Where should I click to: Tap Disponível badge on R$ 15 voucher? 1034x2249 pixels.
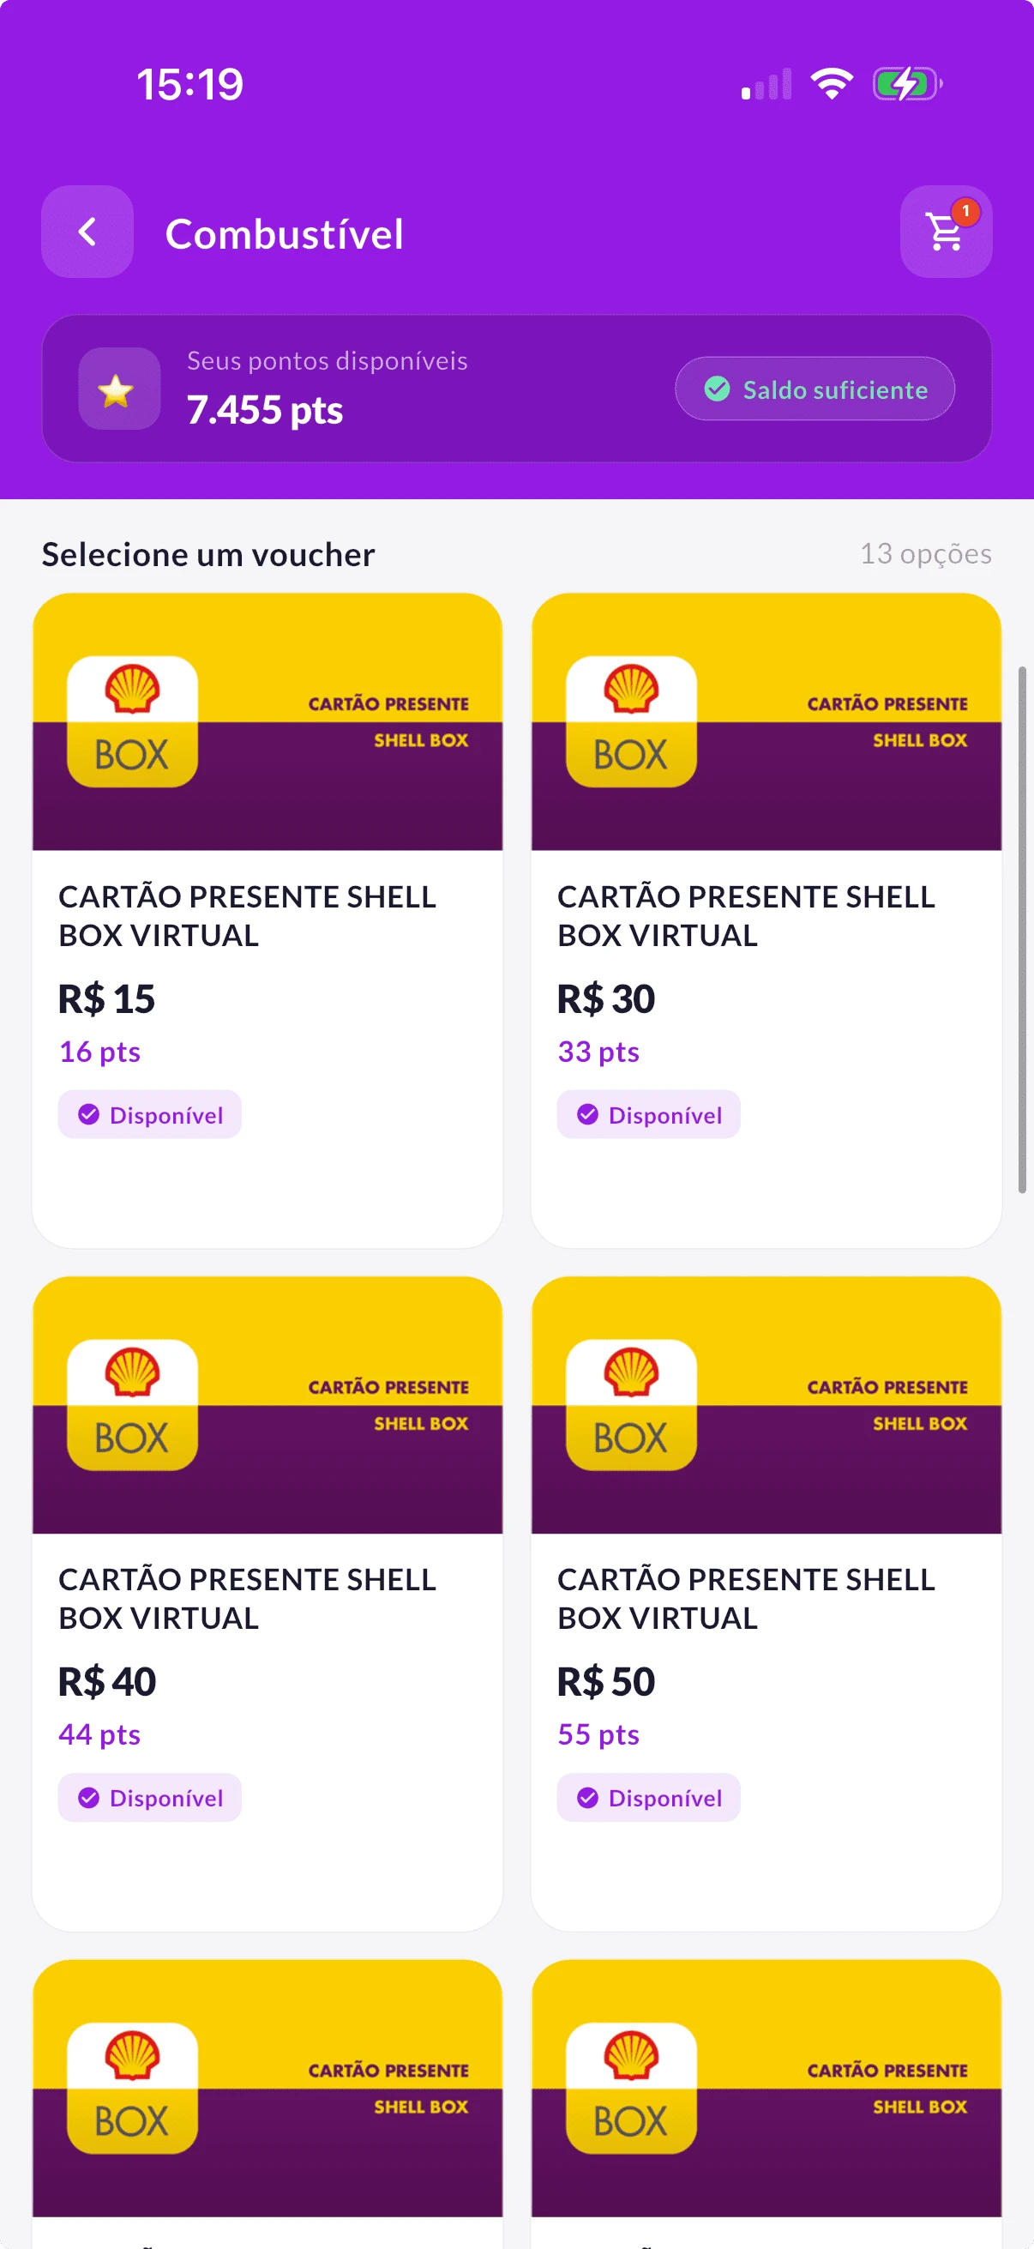(150, 1115)
